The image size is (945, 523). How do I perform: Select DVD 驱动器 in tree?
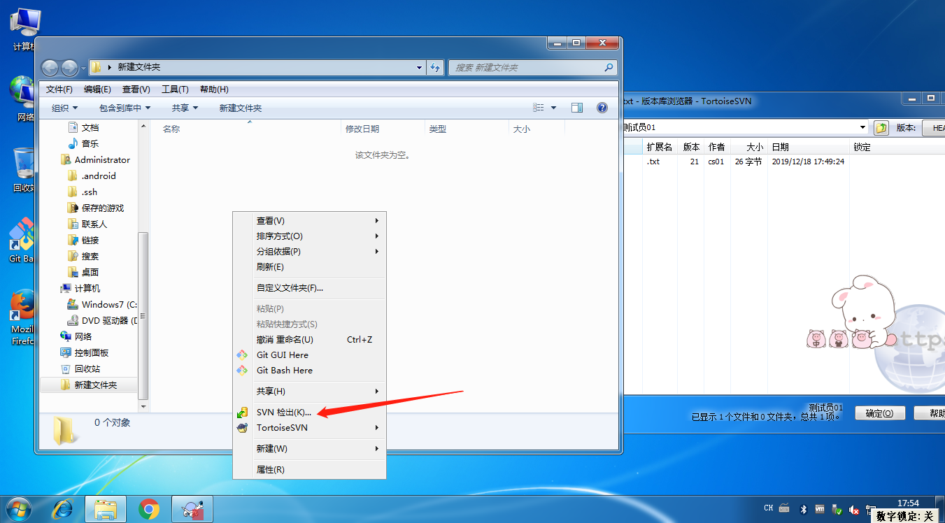click(x=102, y=321)
